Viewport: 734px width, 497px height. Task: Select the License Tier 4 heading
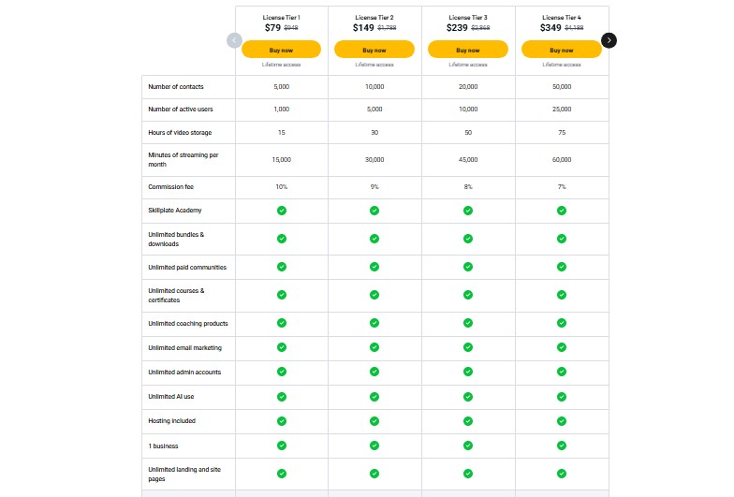[x=562, y=17]
